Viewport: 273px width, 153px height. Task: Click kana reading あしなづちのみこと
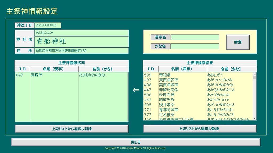(x=221, y=115)
